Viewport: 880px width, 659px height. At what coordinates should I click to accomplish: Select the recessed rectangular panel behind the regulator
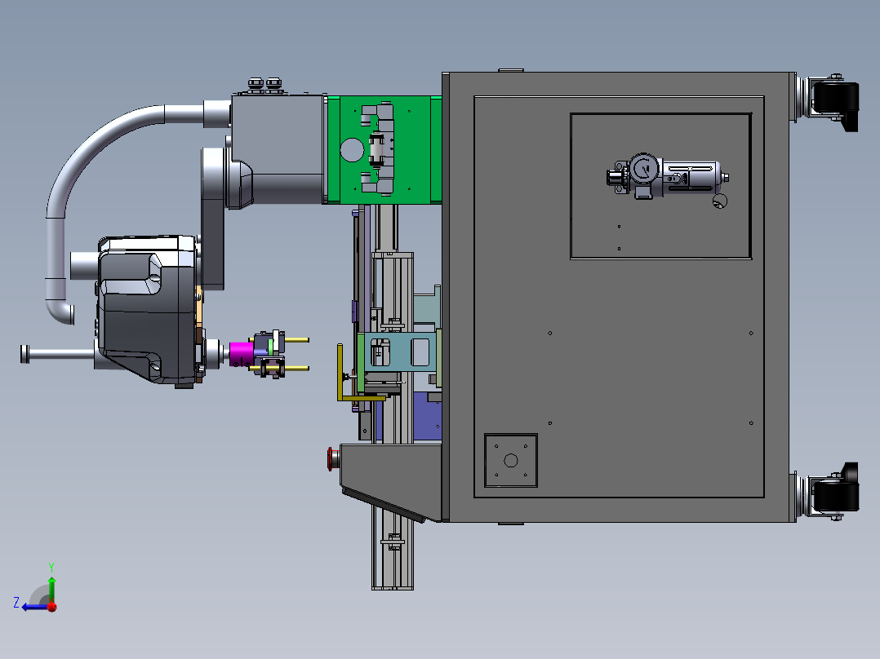660,186
